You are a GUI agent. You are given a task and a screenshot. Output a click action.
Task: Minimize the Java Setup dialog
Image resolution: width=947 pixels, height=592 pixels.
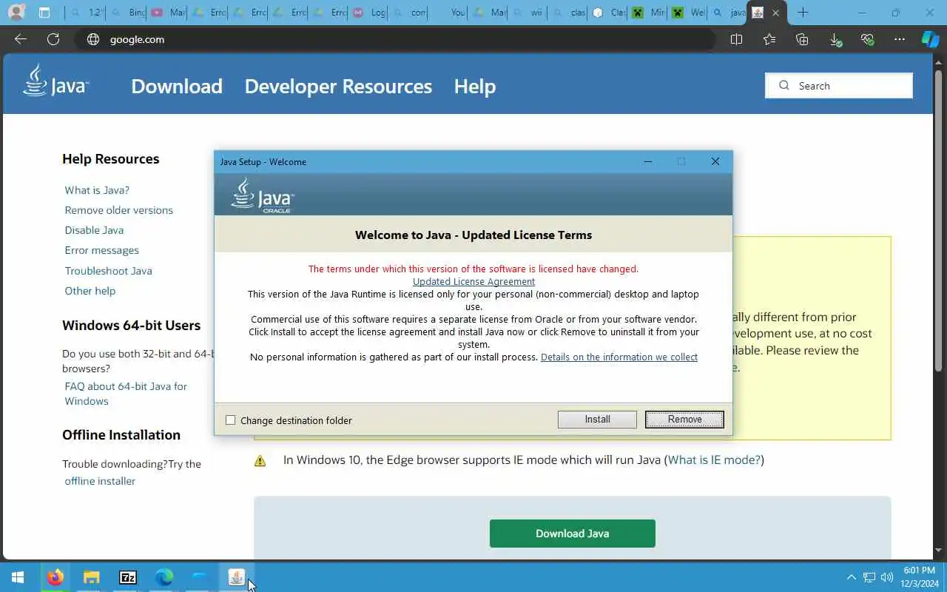coord(648,161)
